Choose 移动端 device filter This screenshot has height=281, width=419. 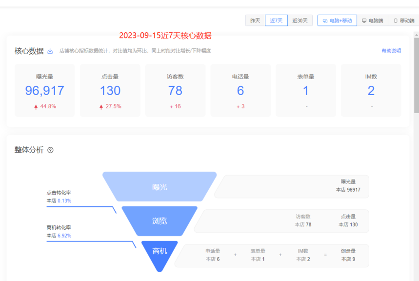point(404,20)
